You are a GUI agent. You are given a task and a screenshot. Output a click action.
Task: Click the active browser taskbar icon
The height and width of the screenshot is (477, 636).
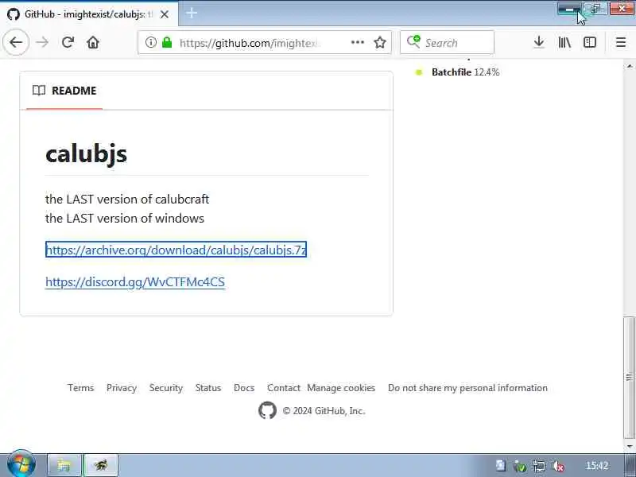pos(101,465)
